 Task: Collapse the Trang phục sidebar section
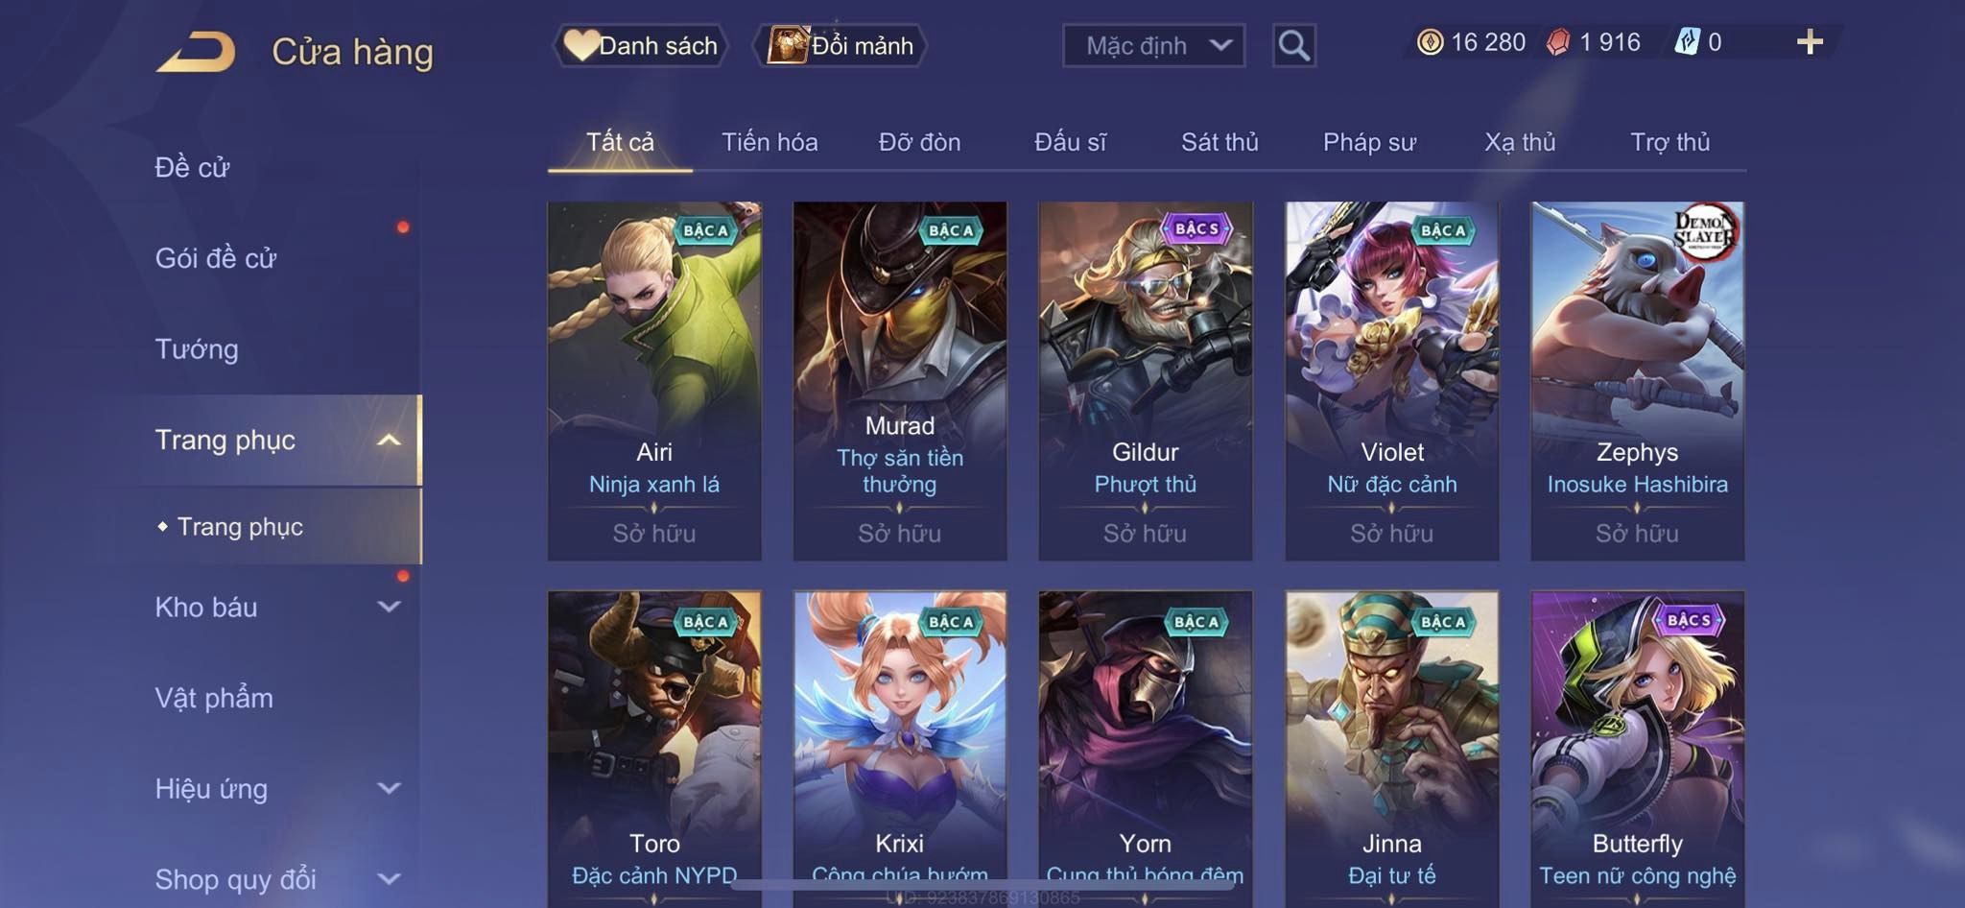(x=389, y=441)
